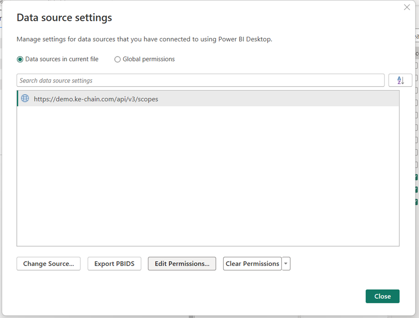Image resolution: width=419 pixels, height=318 pixels.
Task: Select the Data sources in current file radio button
Action: click(20, 59)
